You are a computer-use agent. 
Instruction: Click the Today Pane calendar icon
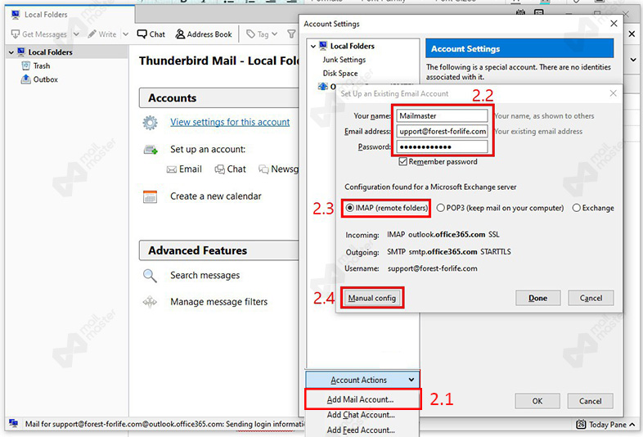pos(581,424)
